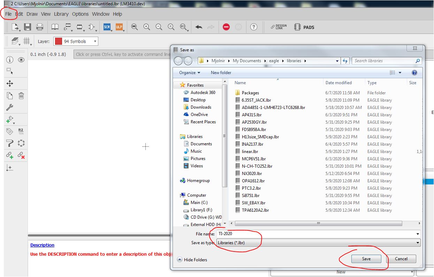Viewport: 434px width, 277px height.
Task: Open the library table of contents book icon
Action: click(x=55, y=27)
